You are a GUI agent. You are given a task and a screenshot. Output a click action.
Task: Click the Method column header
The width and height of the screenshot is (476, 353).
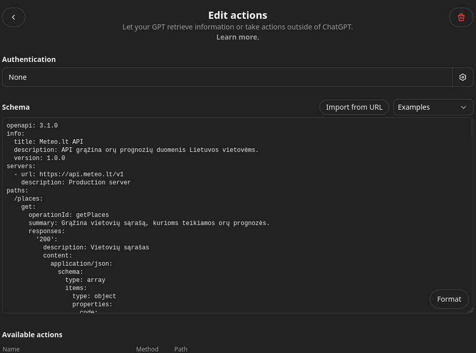click(x=147, y=349)
